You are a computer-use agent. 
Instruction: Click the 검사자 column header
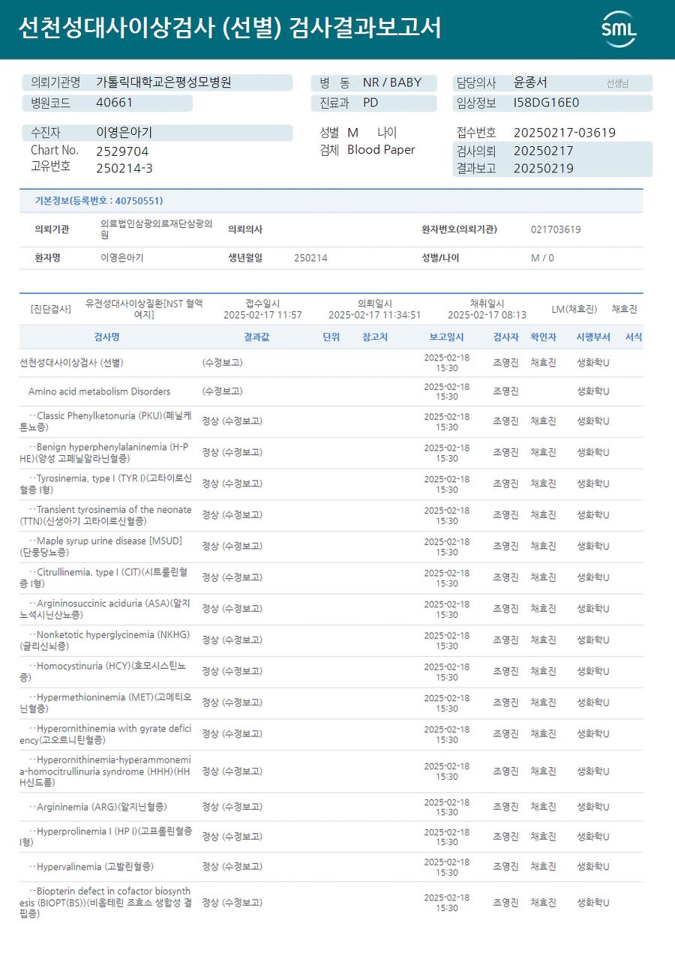tap(505, 337)
